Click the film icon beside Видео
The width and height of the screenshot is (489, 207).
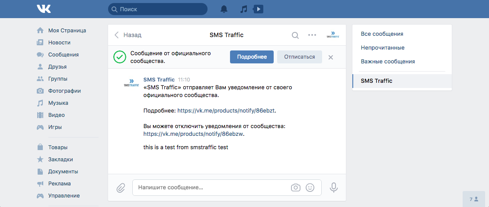click(40, 115)
